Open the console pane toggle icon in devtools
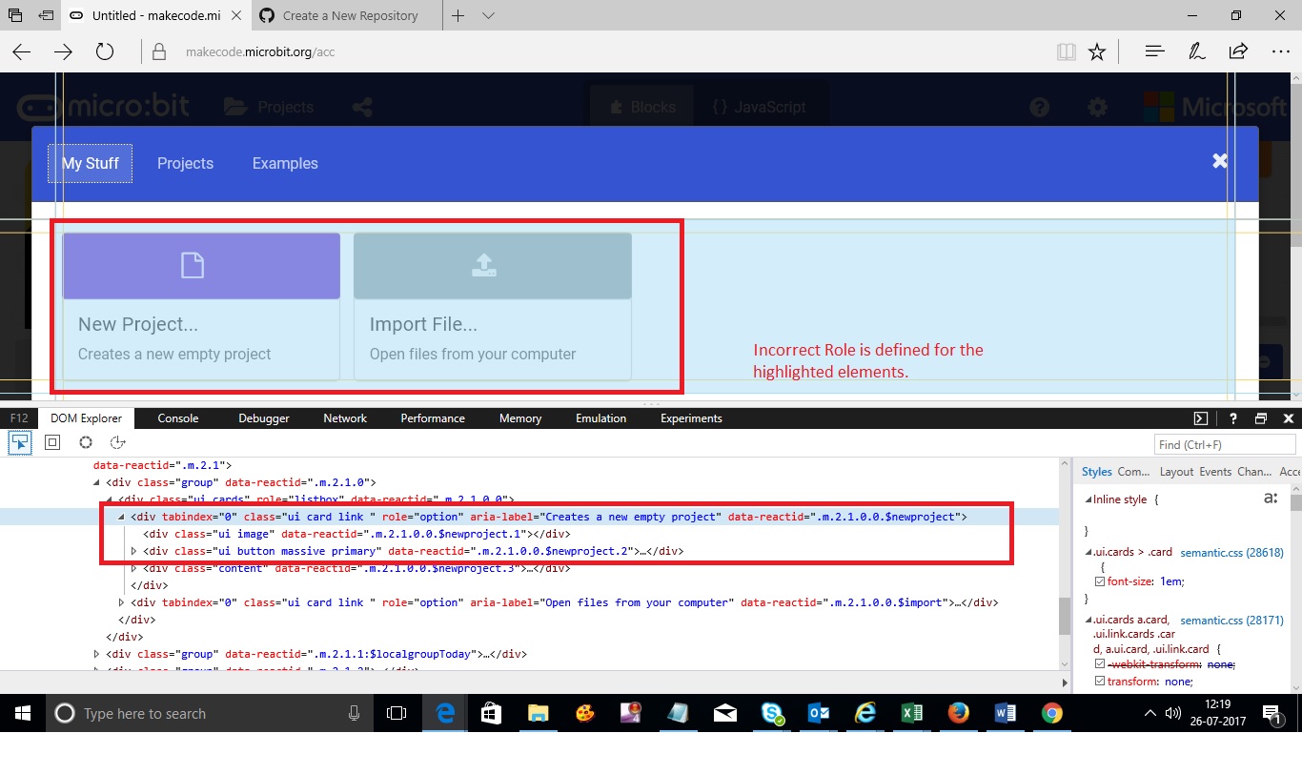This screenshot has height=774, width=1302. [x=1201, y=418]
